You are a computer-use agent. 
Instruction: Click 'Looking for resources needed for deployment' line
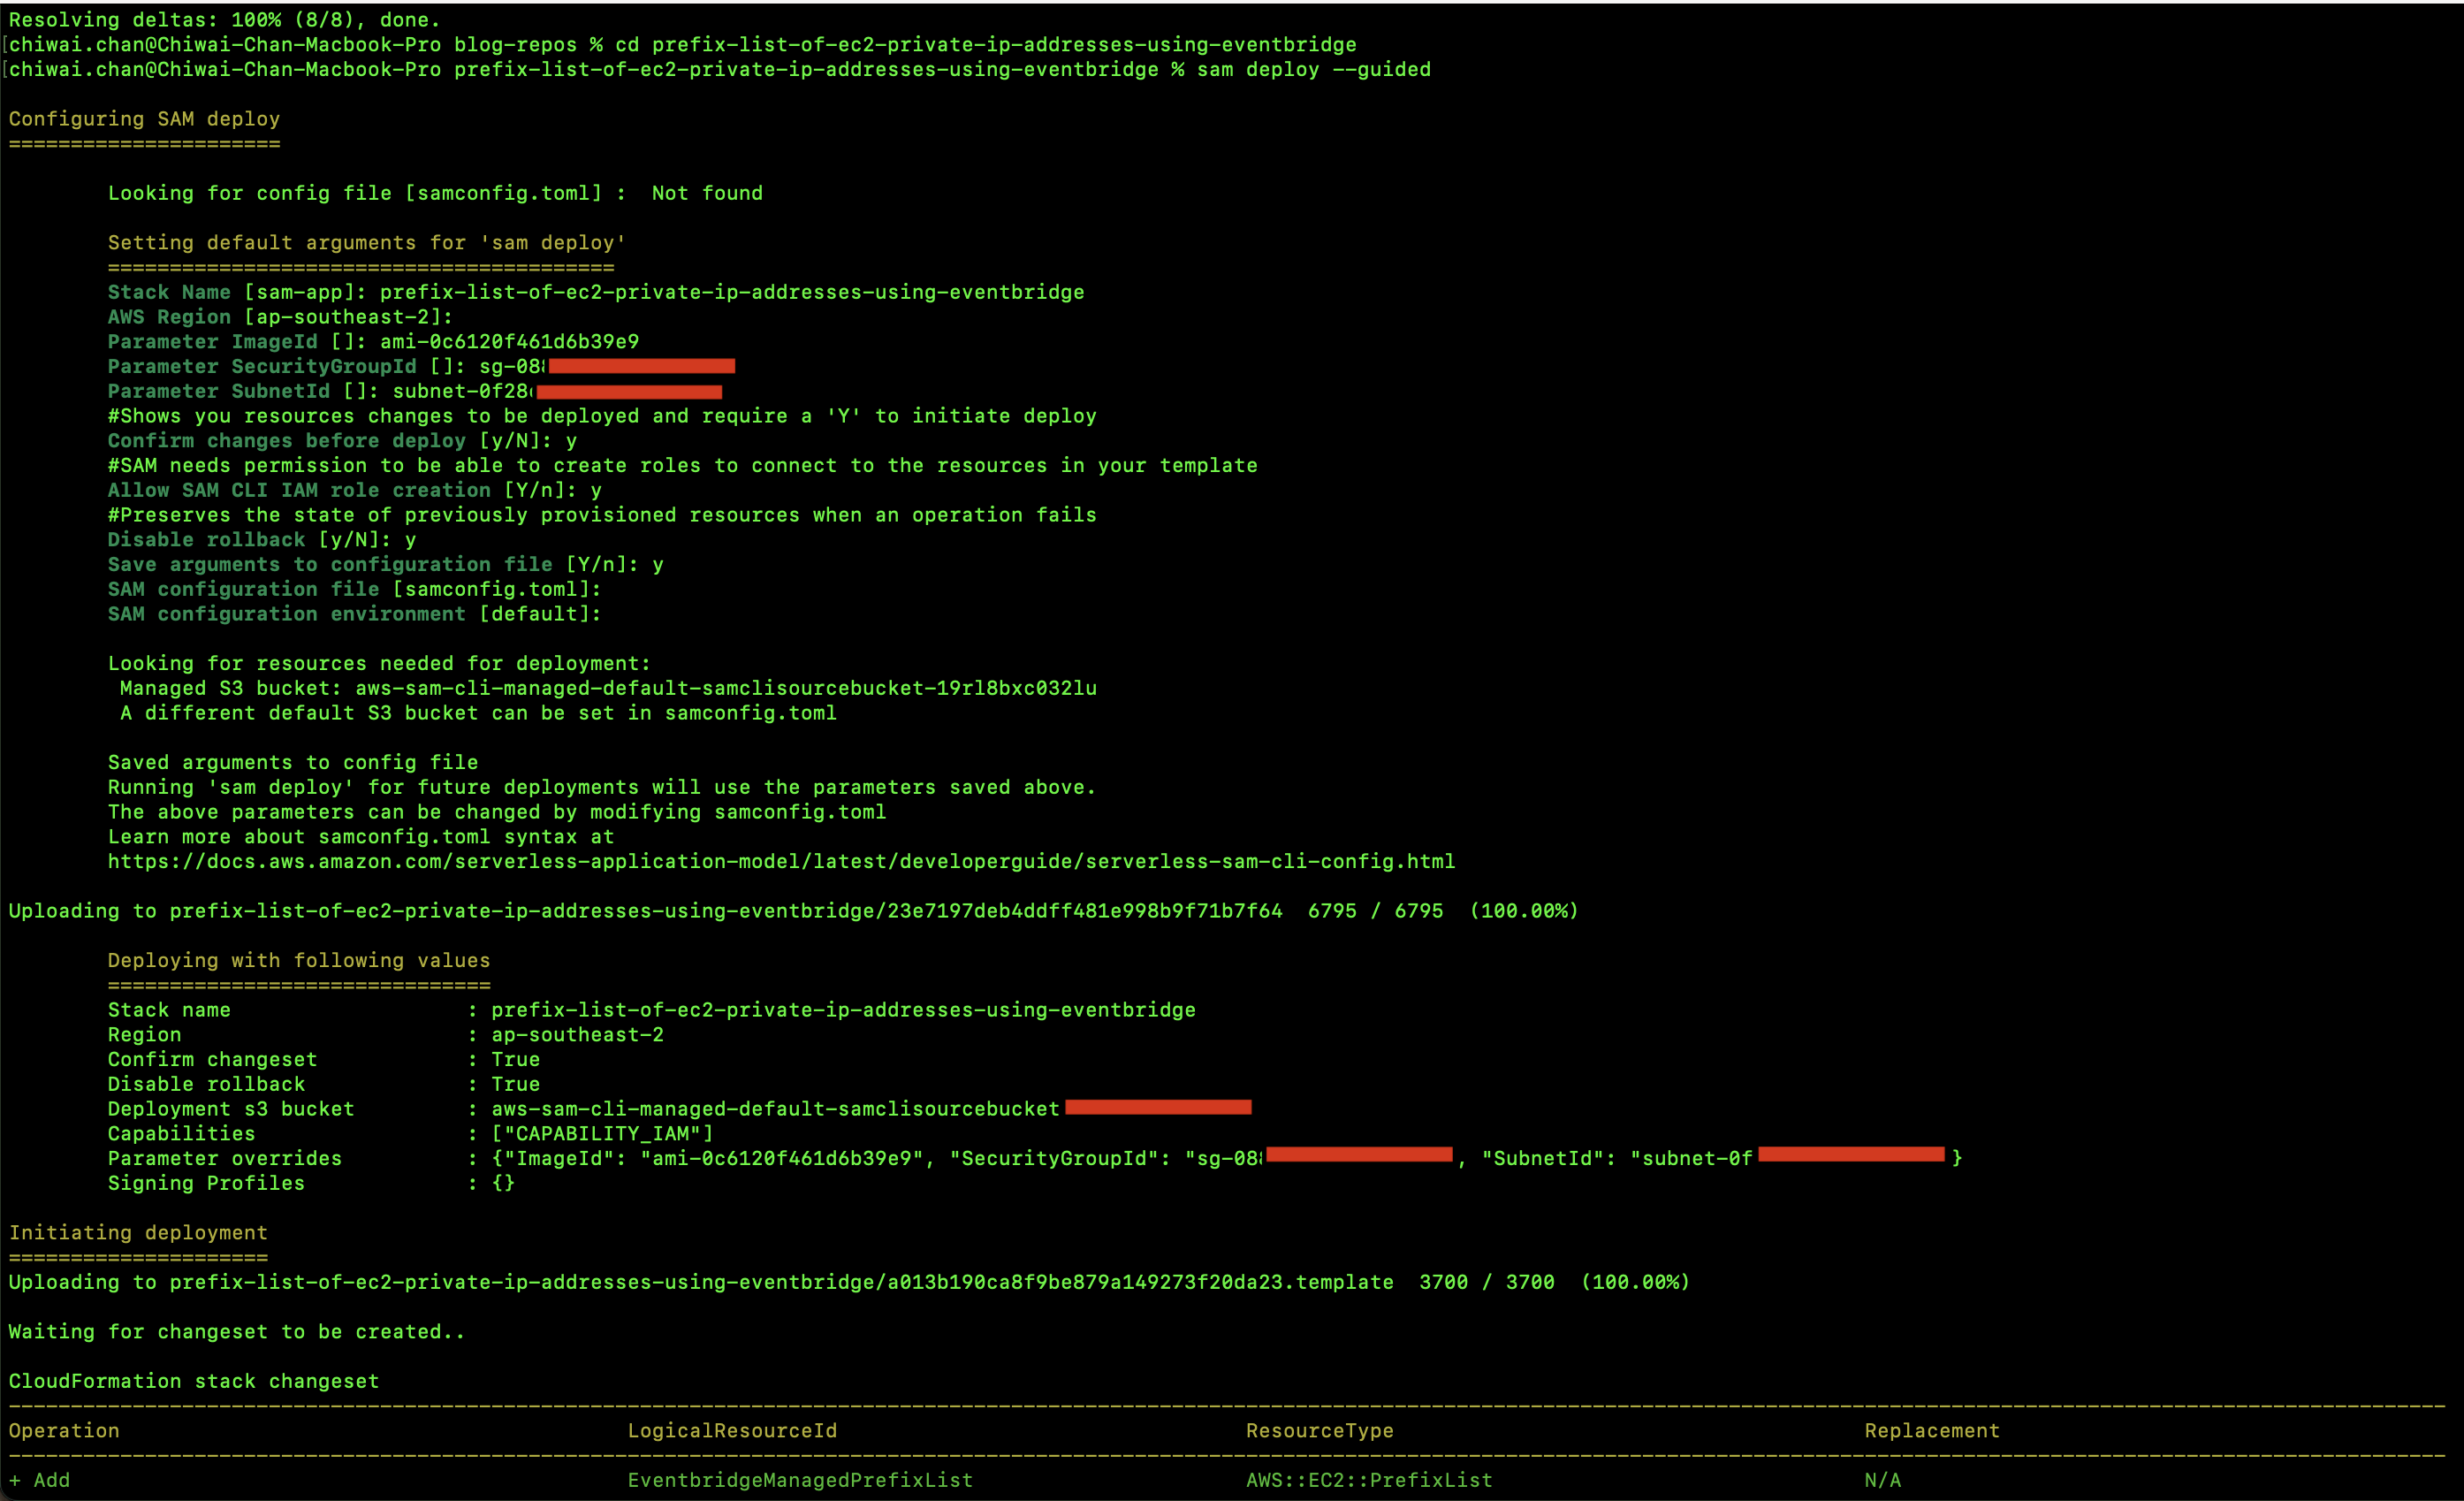tap(379, 663)
